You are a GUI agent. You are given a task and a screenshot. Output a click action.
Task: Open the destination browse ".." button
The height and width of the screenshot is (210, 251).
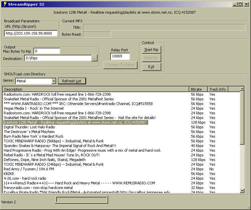[94, 58]
